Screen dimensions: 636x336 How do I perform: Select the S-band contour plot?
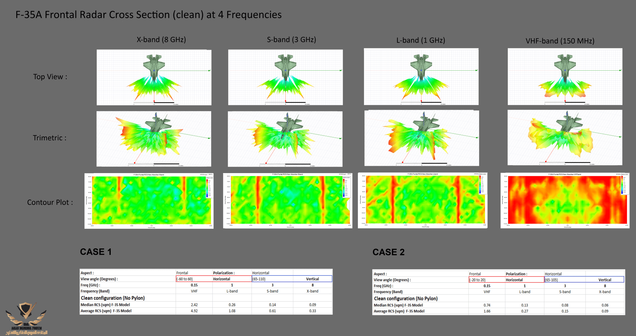pyautogui.click(x=288, y=201)
